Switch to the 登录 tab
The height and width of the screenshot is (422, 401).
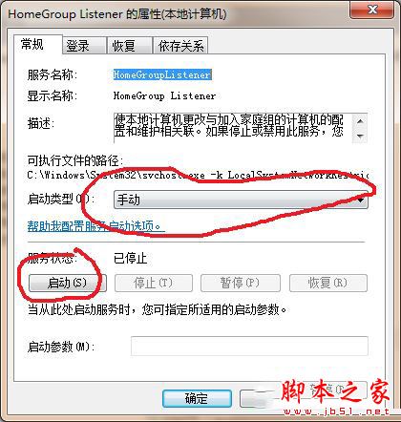click(x=84, y=46)
